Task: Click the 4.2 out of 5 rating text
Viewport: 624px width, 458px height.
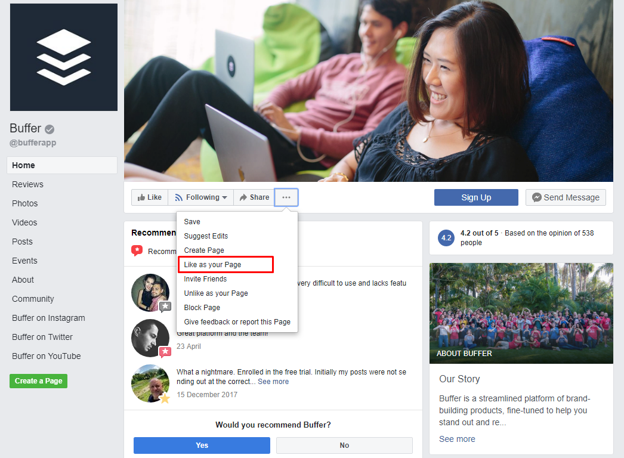Action: (479, 233)
